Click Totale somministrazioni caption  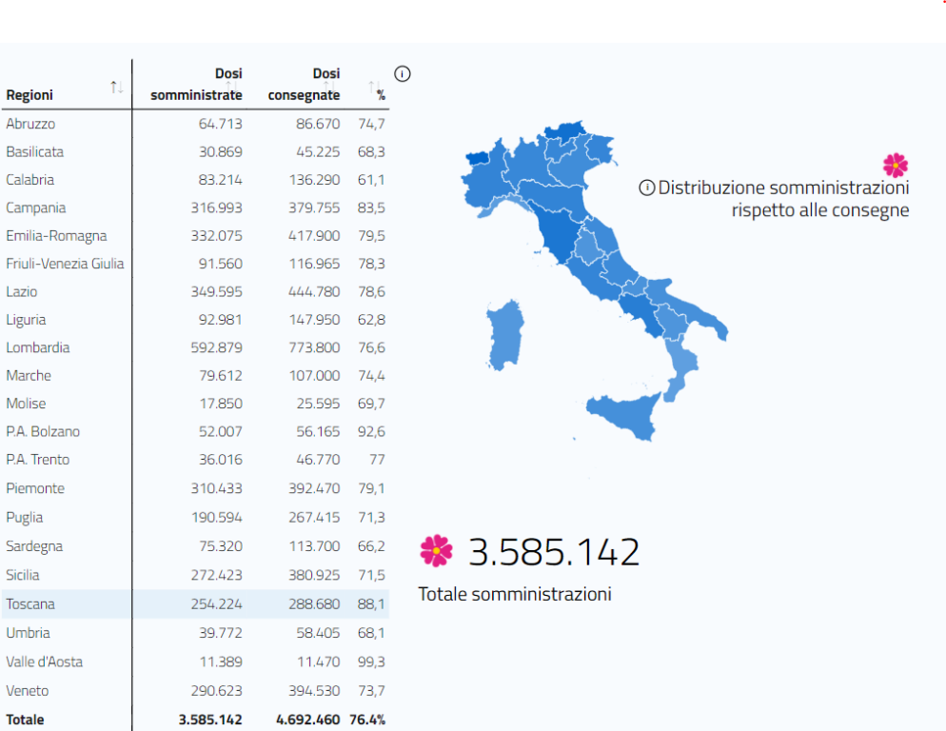(x=515, y=594)
